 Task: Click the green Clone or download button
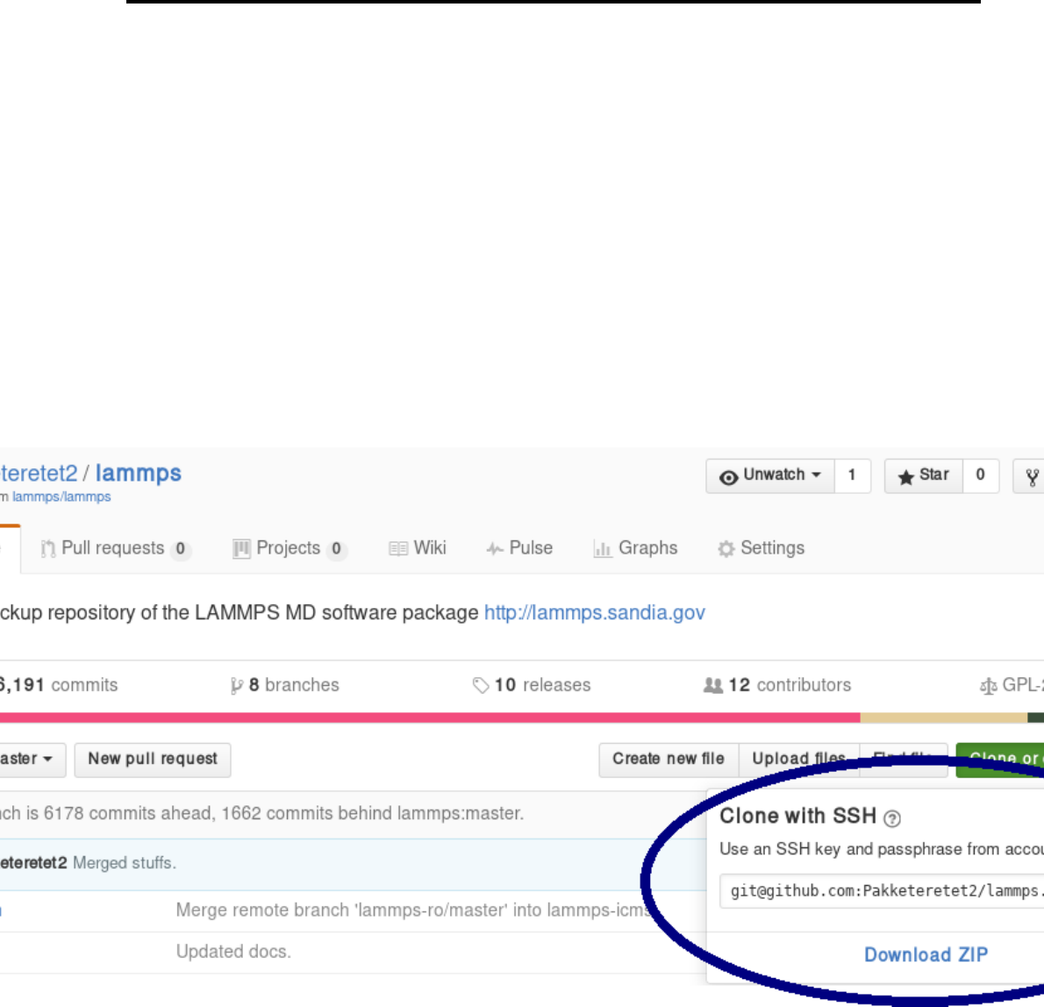pyautogui.click(x=1000, y=760)
